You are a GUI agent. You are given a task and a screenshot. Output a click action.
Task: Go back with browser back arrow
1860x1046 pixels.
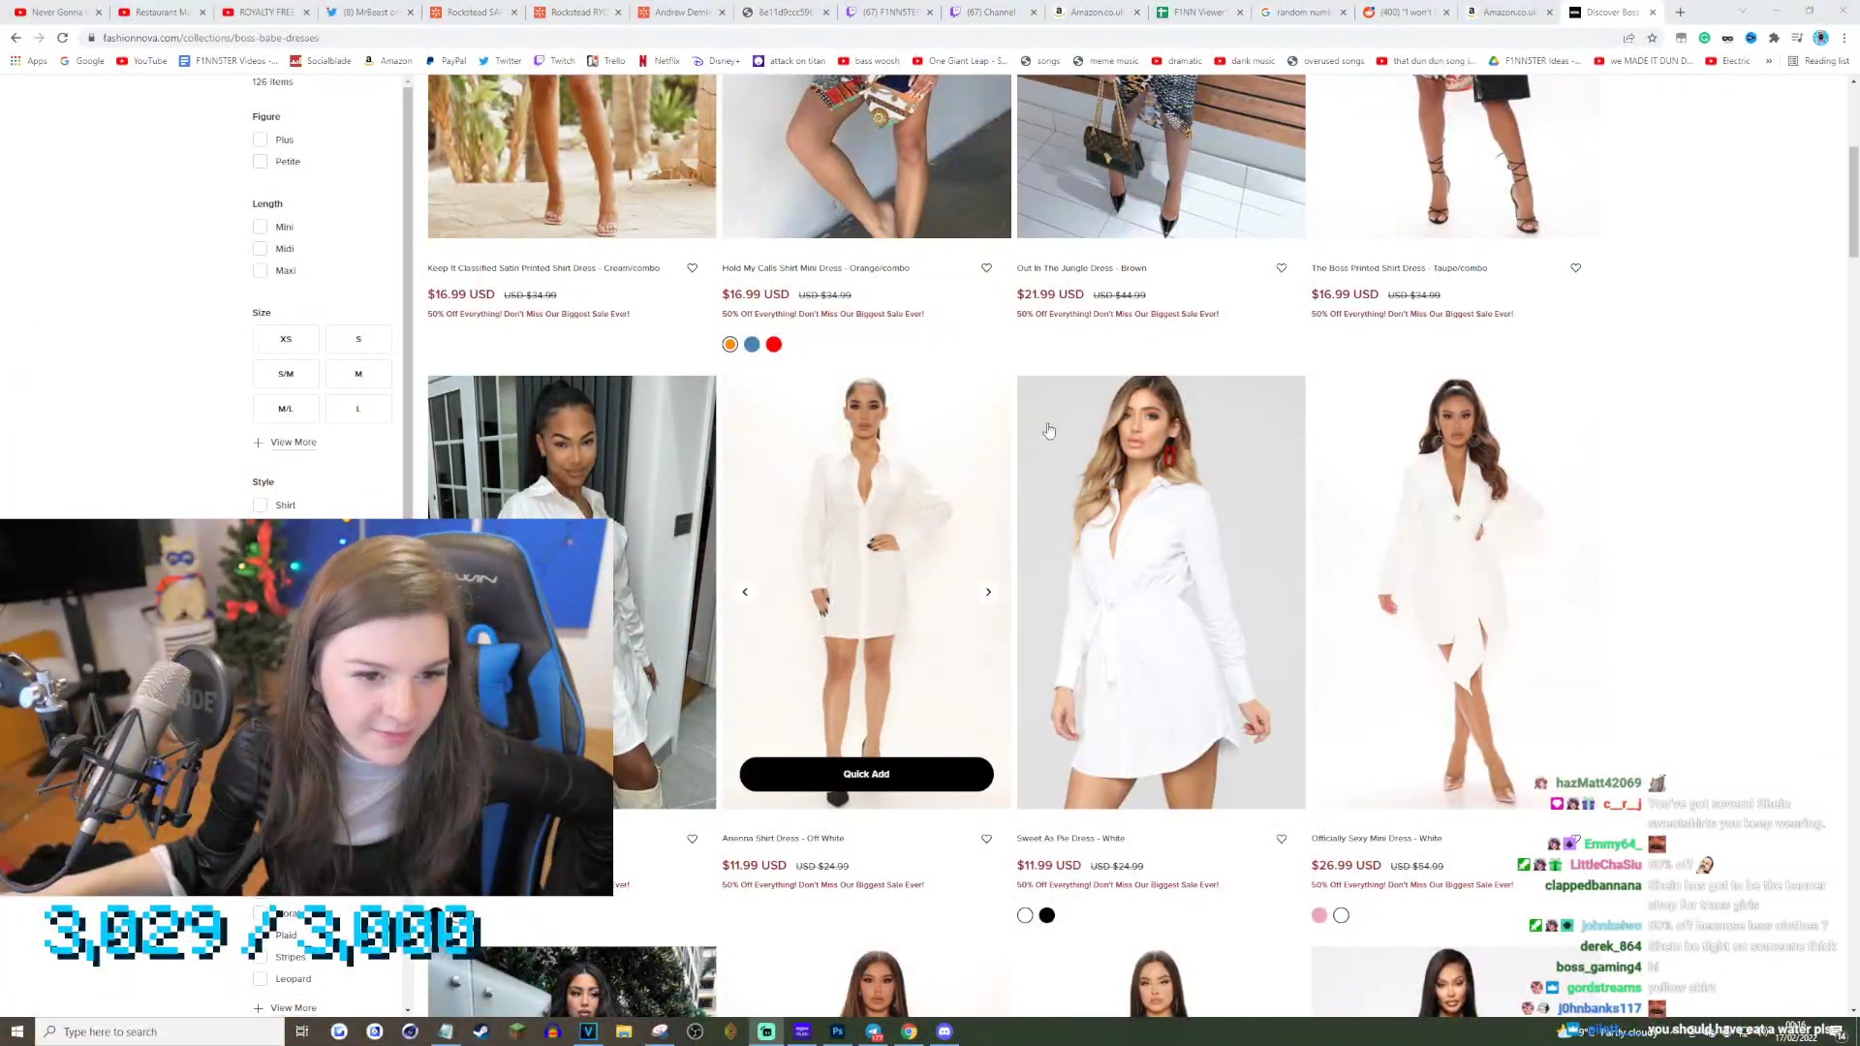pyautogui.click(x=15, y=38)
